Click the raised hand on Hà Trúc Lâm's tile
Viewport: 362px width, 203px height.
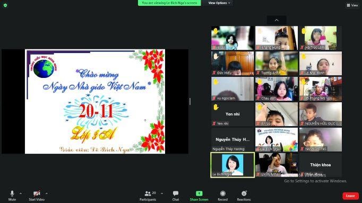coord(304,31)
